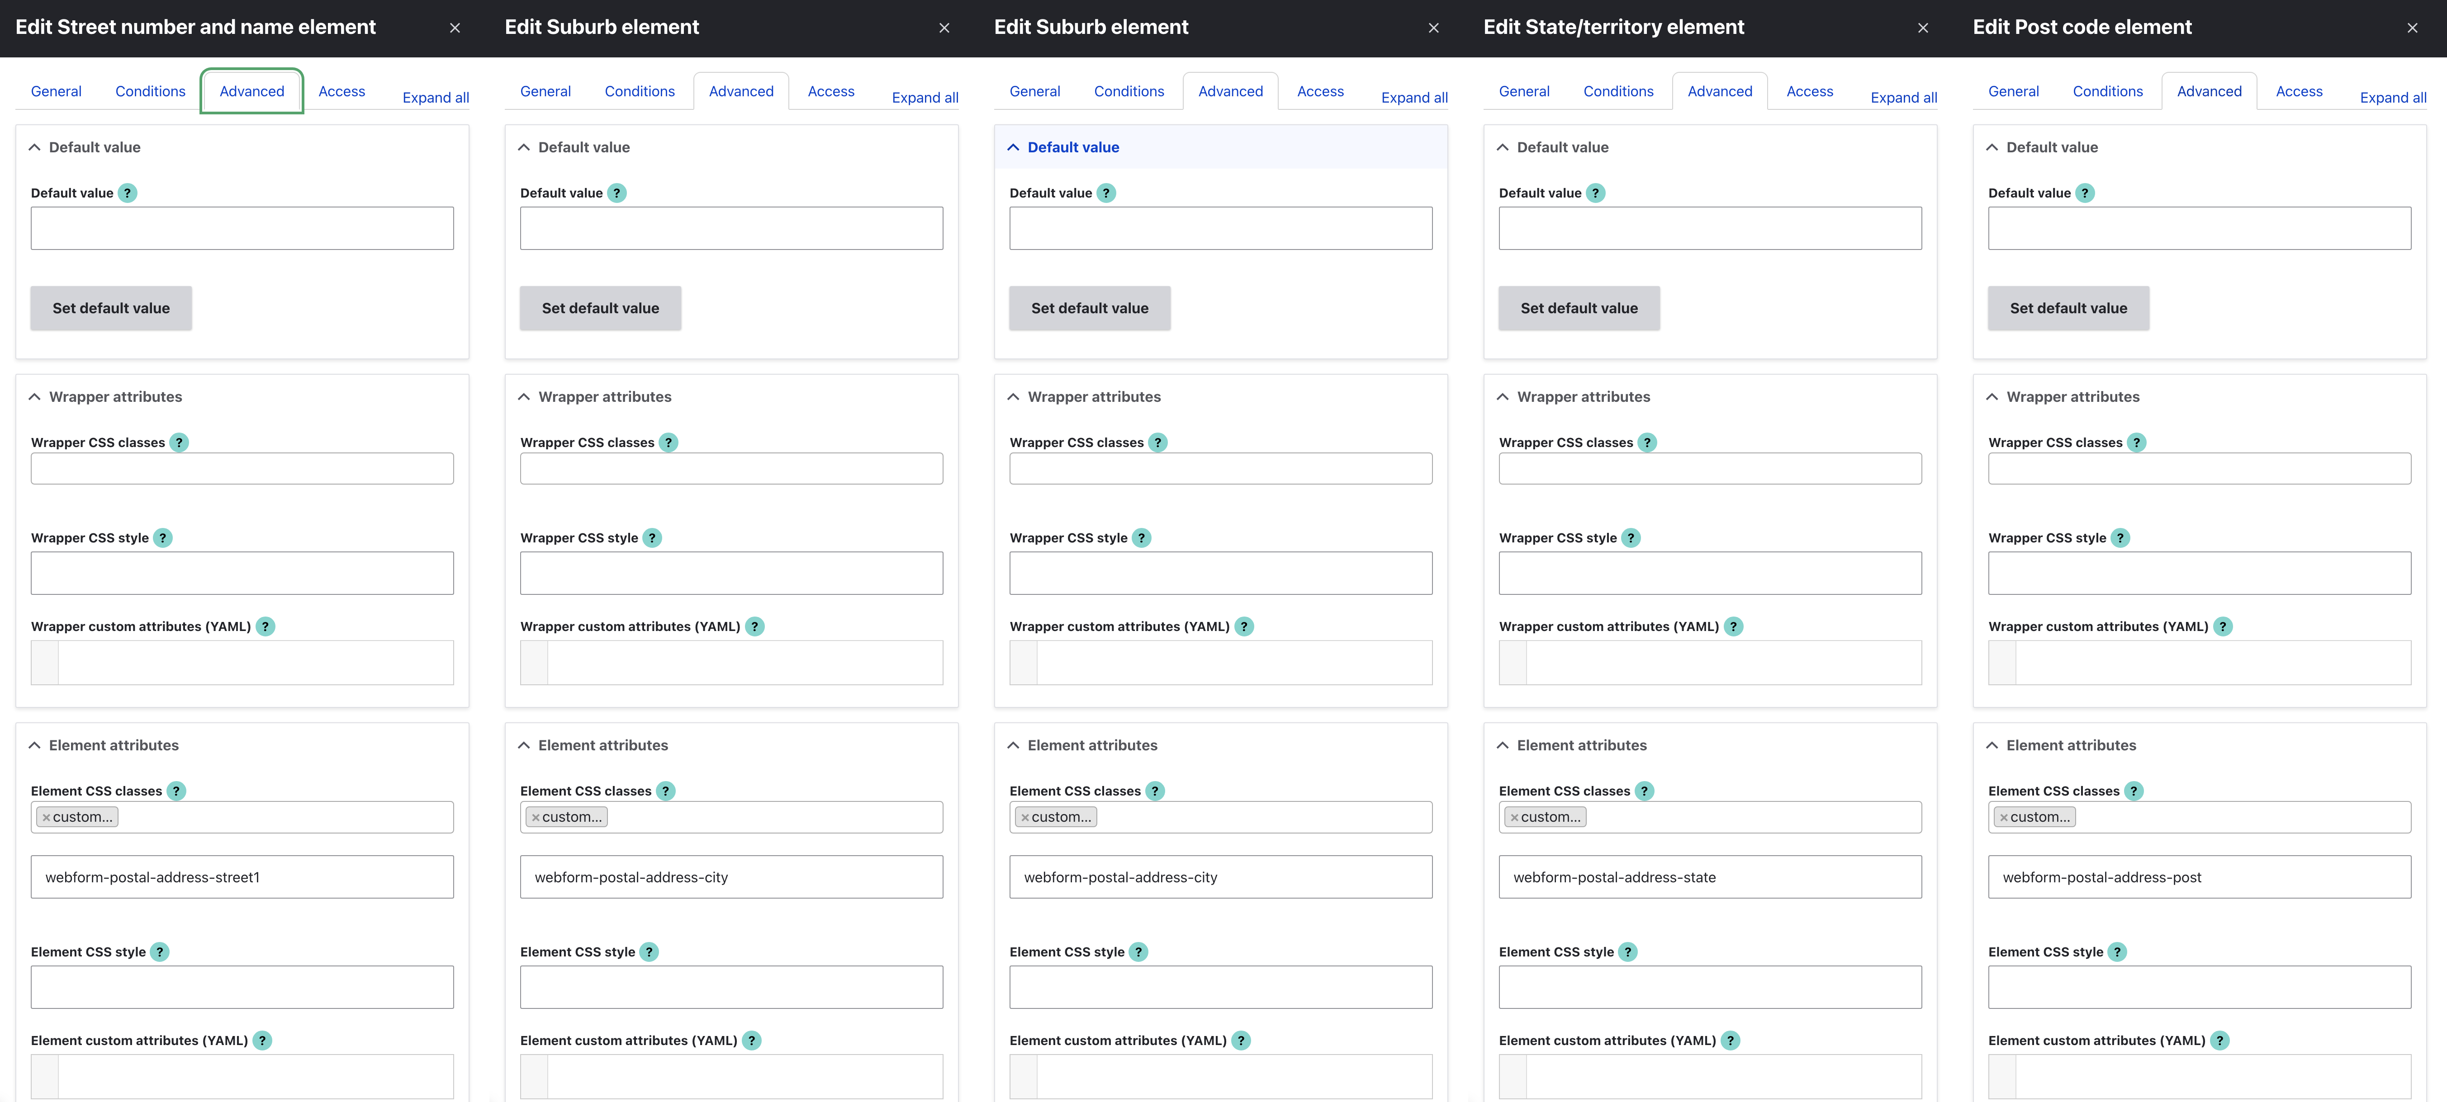Click help icon for Wrapper custom attributes in Street panel
Viewport: 2447px width, 1102px height.
click(x=265, y=626)
